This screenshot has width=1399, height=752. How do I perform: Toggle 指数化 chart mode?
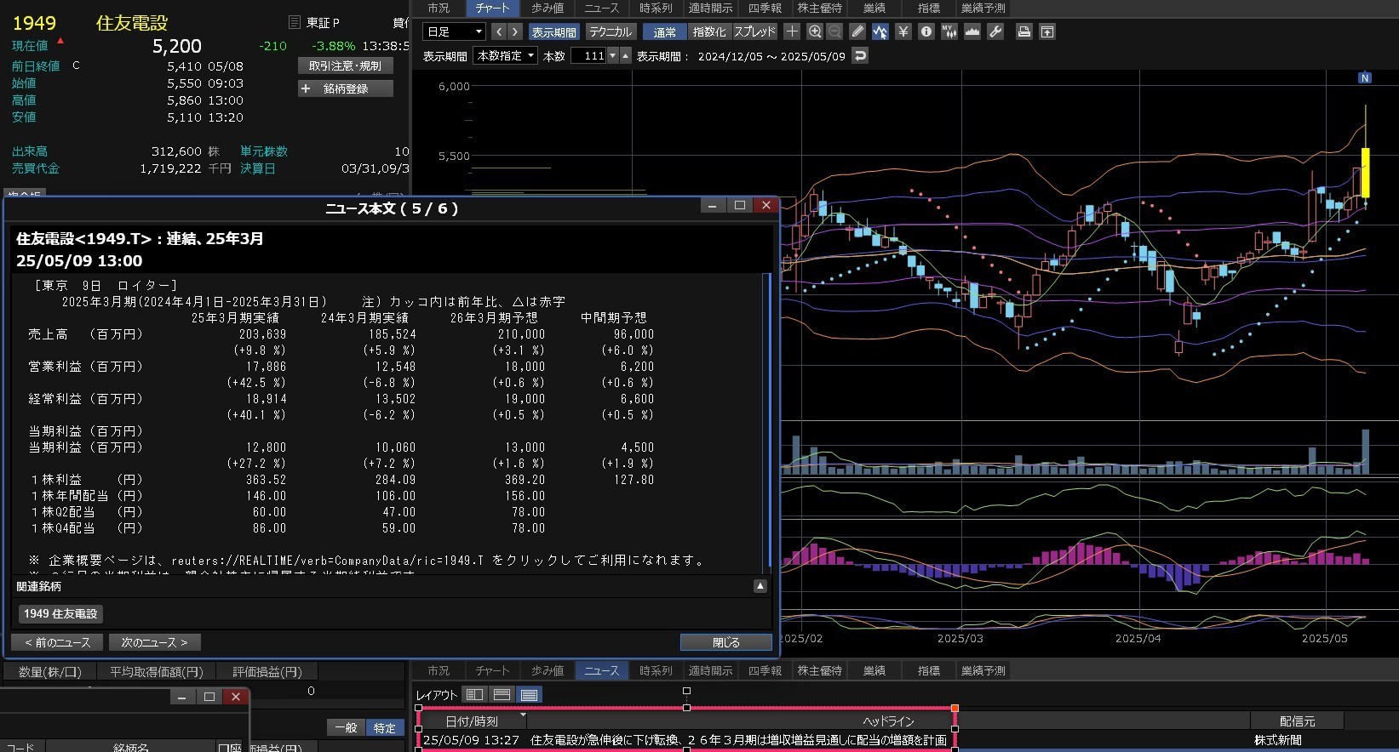(x=709, y=31)
